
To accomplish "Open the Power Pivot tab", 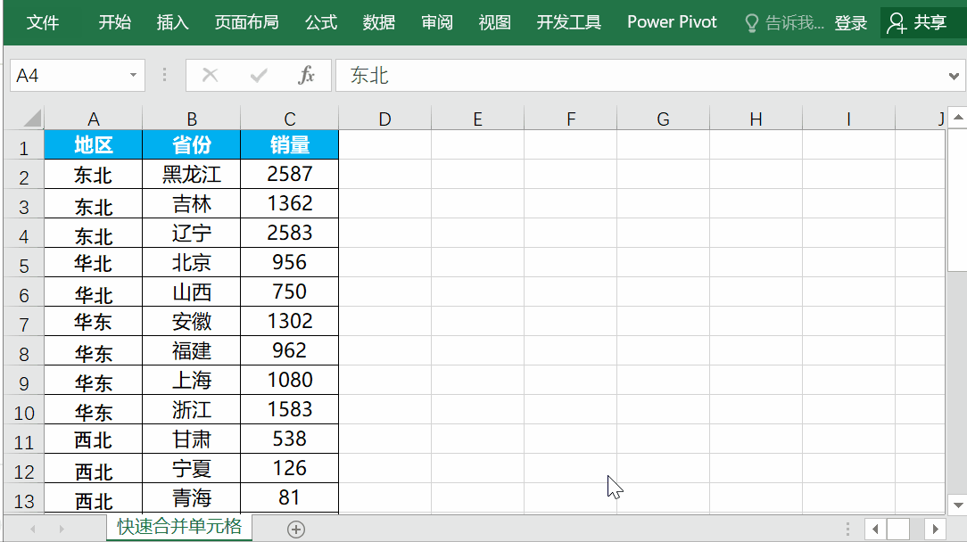I will [x=672, y=23].
